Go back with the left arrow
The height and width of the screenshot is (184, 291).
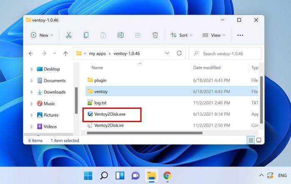31,54
